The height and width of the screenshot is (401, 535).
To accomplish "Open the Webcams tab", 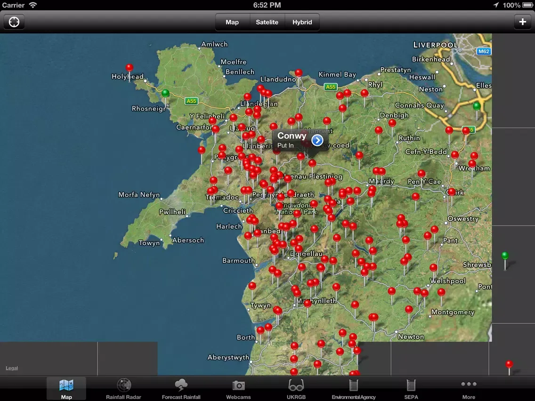I will tap(238, 389).
